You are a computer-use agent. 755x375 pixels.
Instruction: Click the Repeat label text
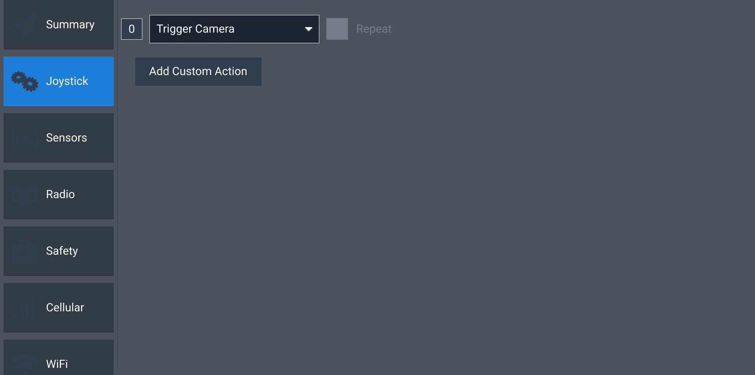click(x=374, y=29)
